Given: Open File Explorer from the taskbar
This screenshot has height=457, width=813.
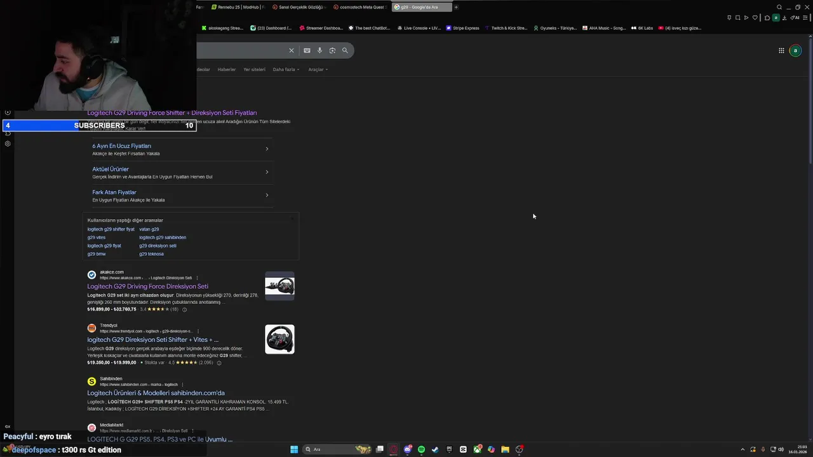Looking at the screenshot, I should (505, 449).
